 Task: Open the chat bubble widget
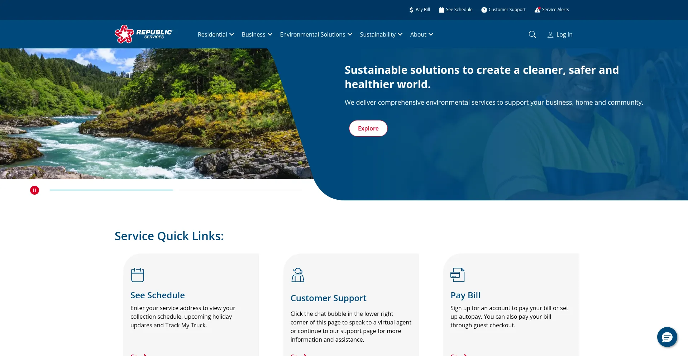point(667,337)
